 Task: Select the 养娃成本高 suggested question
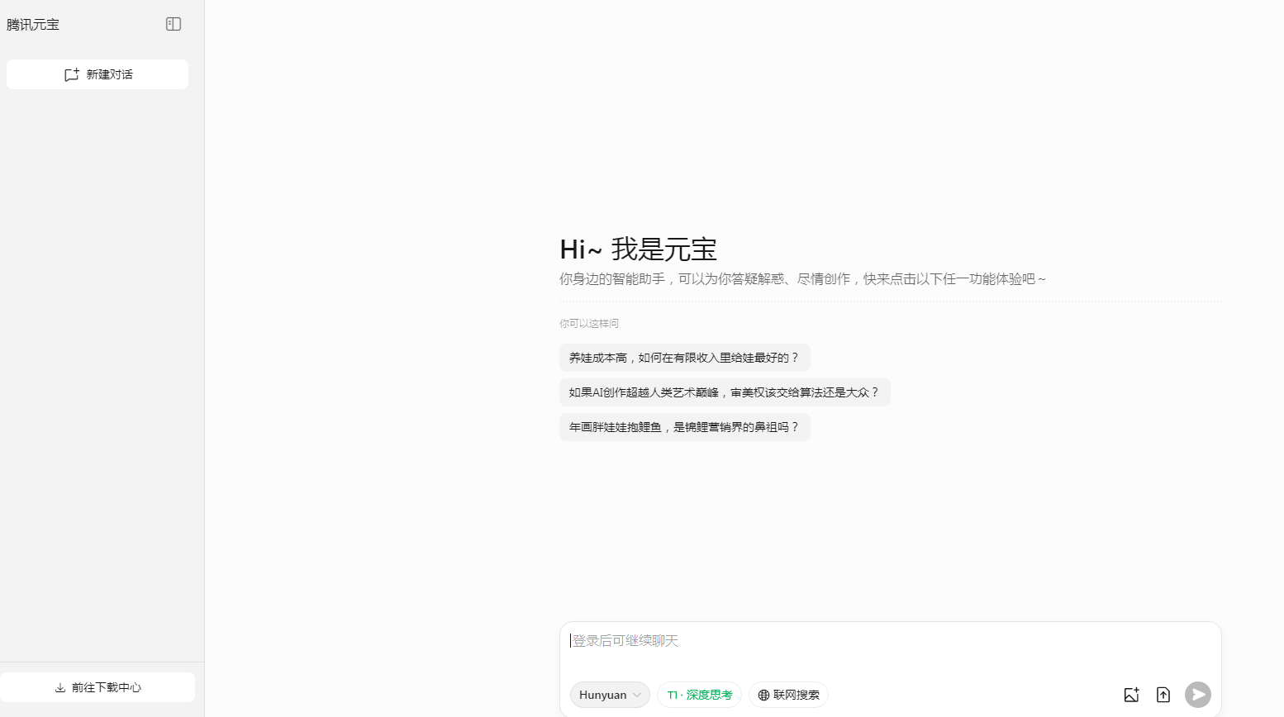click(684, 358)
